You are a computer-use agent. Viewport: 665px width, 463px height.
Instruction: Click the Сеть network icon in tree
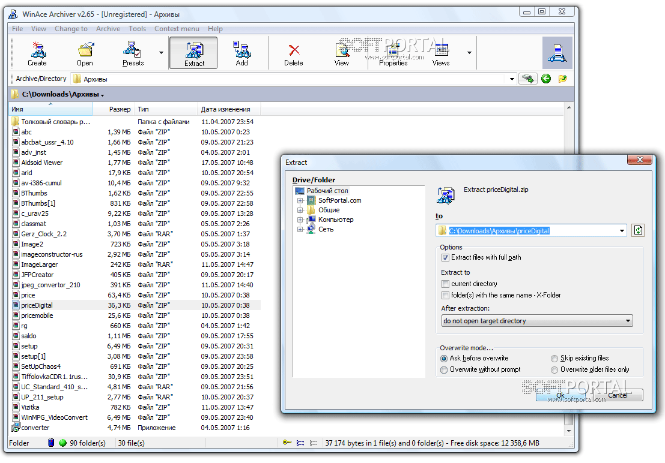pos(311,229)
